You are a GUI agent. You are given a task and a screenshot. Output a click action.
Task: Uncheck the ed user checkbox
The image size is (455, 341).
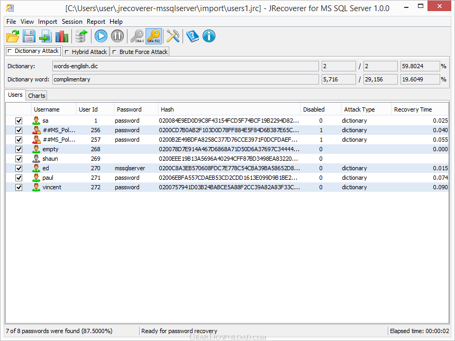(19, 168)
